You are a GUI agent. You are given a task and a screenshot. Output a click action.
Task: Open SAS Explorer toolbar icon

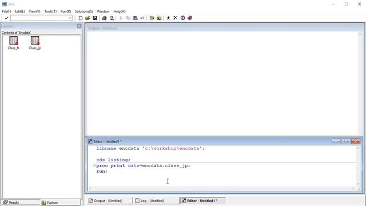(159, 18)
